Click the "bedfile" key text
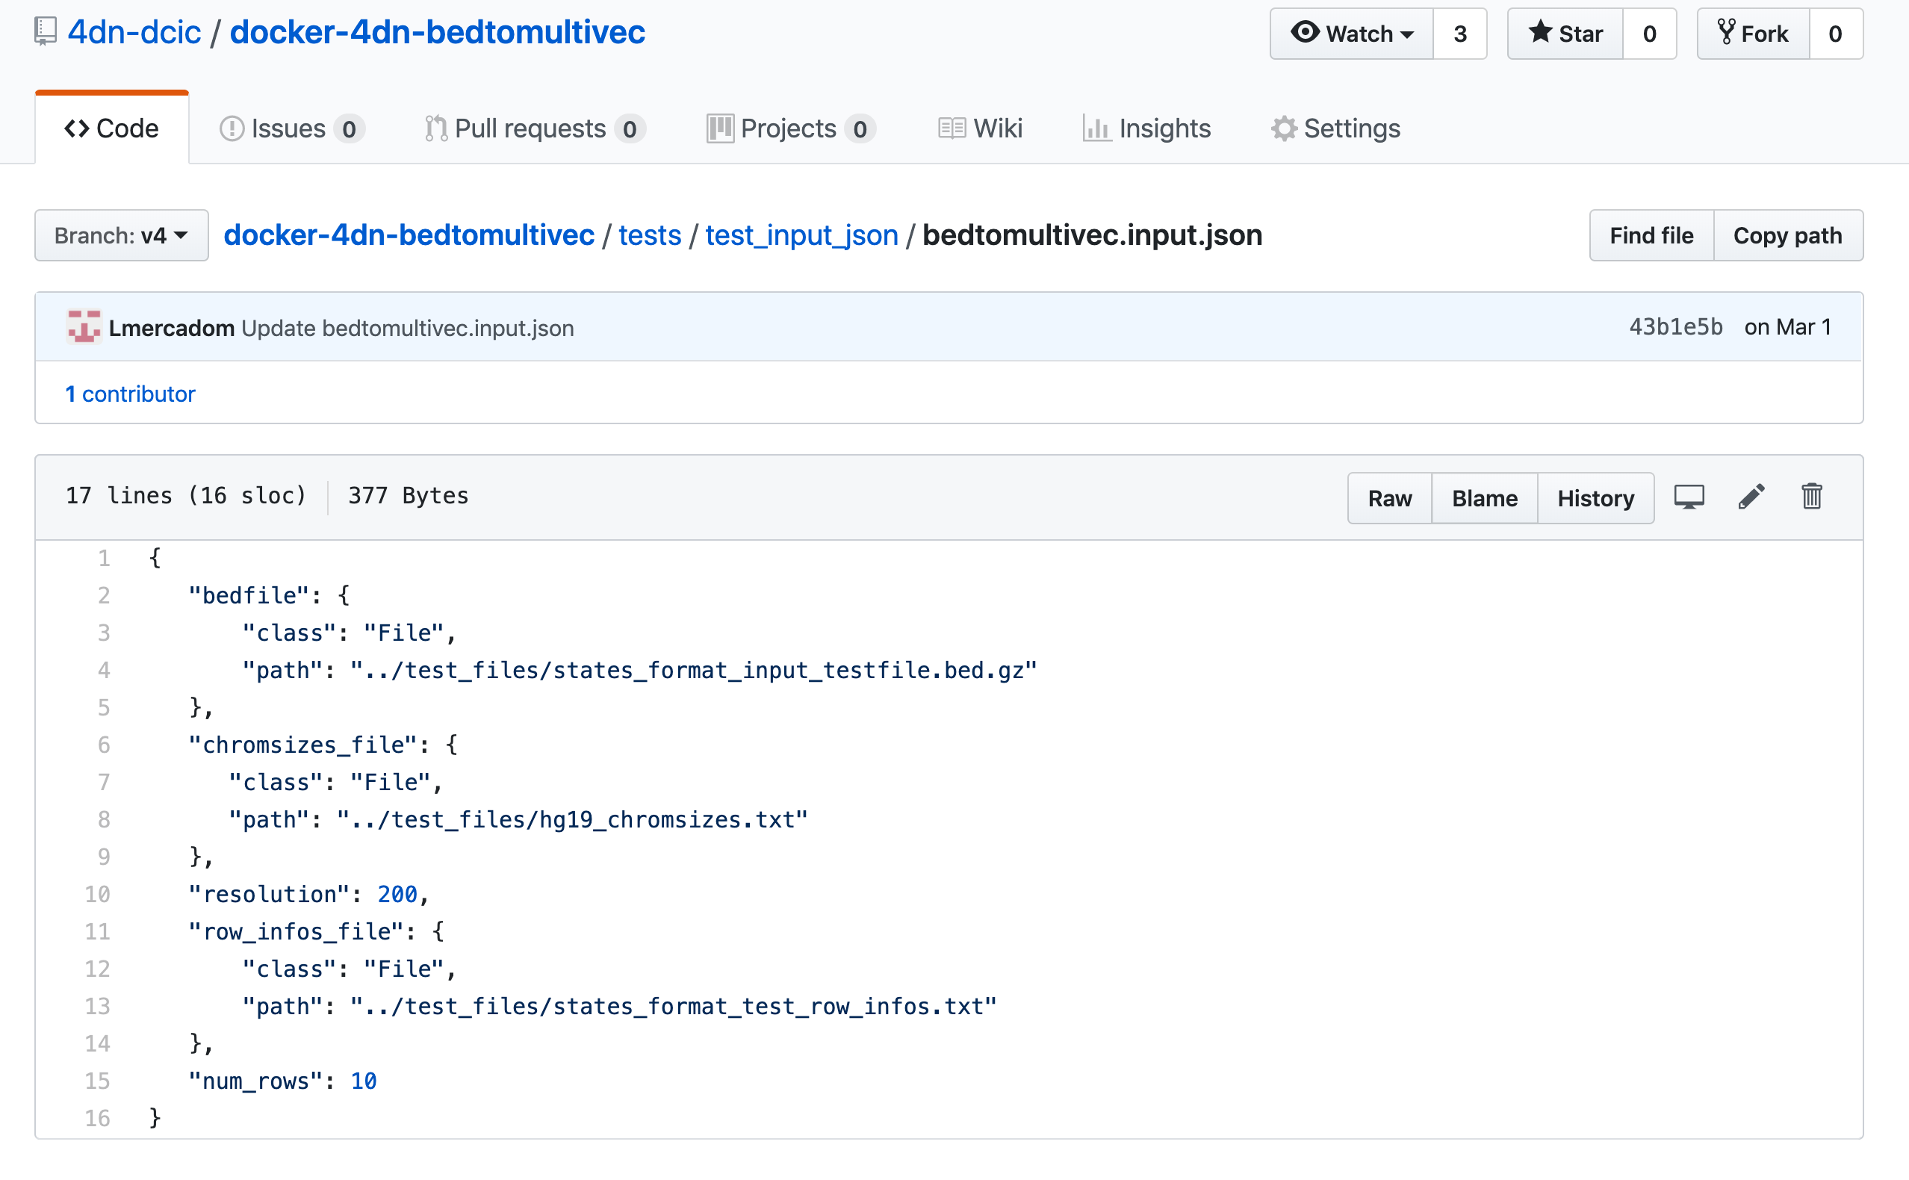The height and width of the screenshot is (1180, 1909). (x=249, y=595)
